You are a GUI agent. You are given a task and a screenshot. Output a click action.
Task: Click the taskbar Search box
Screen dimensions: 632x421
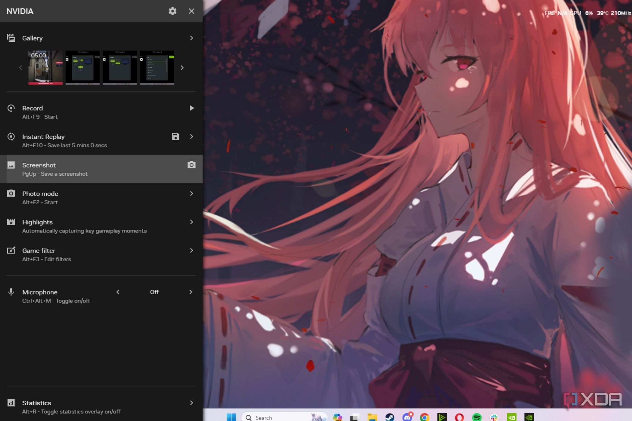click(x=284, y=417)
